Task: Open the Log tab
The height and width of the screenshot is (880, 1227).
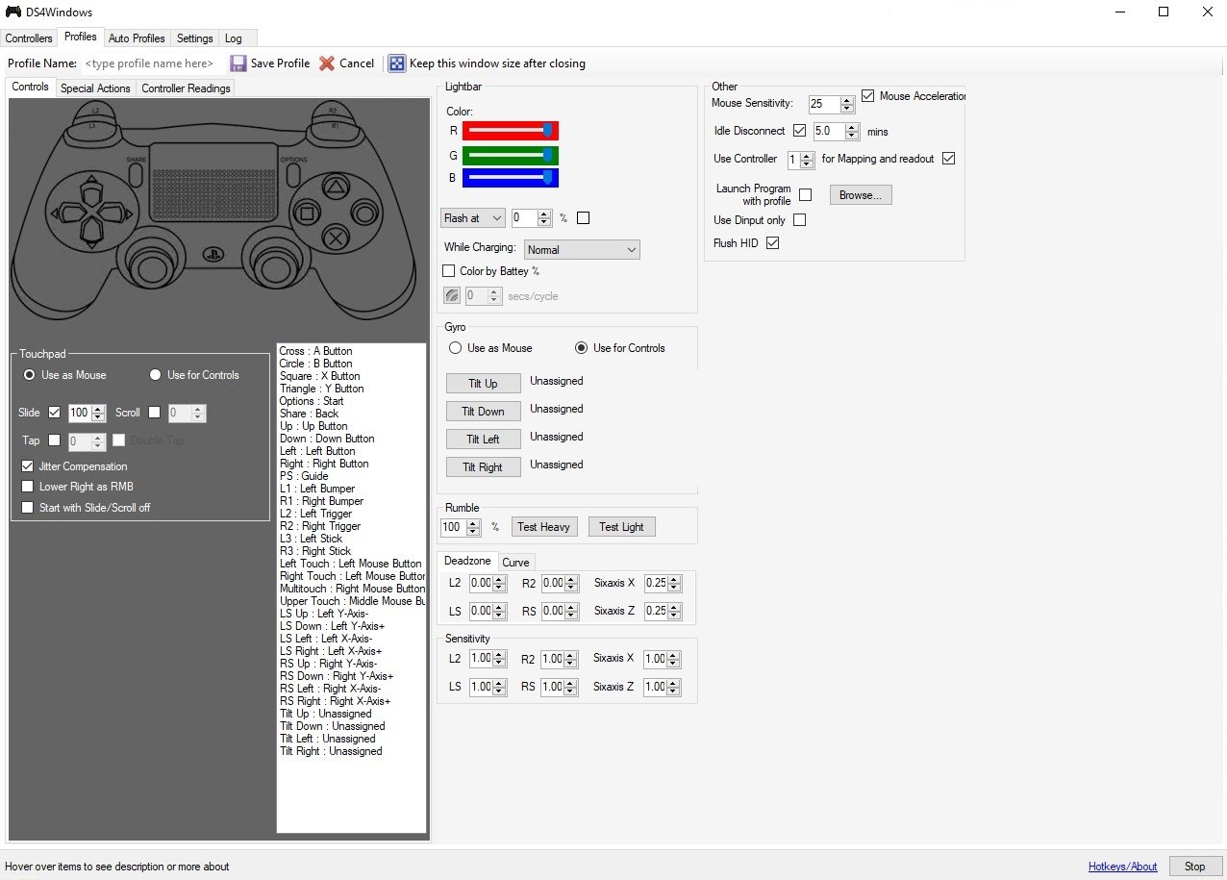Action: [x=233, y=38]
